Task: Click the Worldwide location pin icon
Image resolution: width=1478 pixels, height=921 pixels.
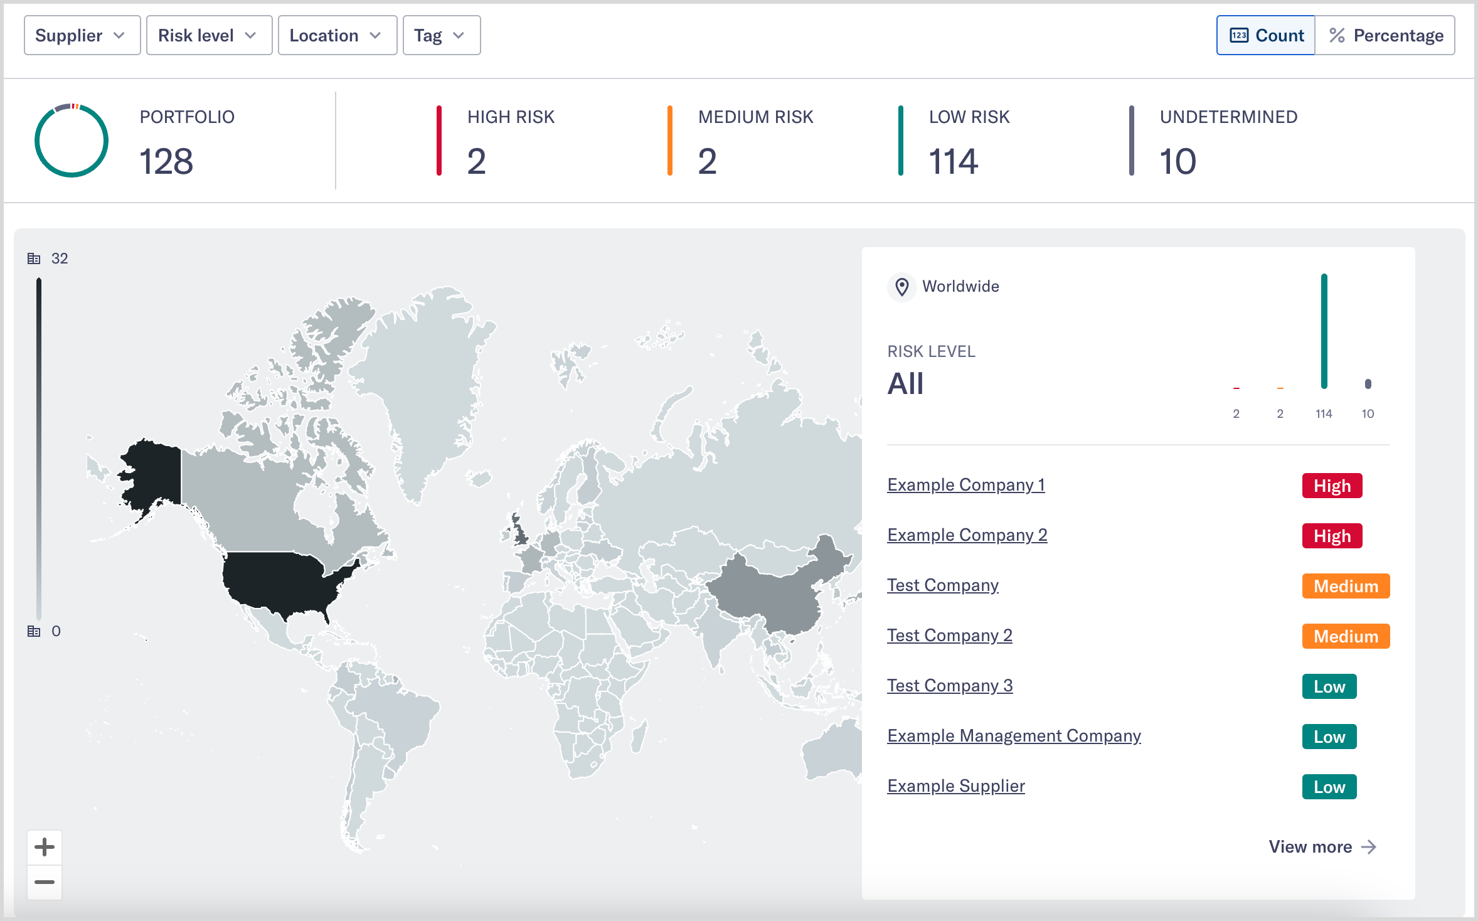Action: pos(902,287)
